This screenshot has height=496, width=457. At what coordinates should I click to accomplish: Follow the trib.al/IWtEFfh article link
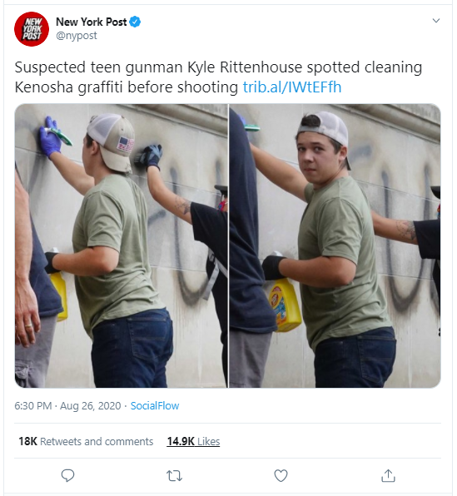[x=292, y=87]
